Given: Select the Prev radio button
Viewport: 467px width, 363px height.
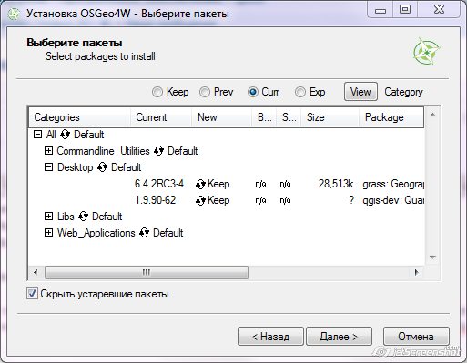Looking at the screenshot, I should click(205, 92).
